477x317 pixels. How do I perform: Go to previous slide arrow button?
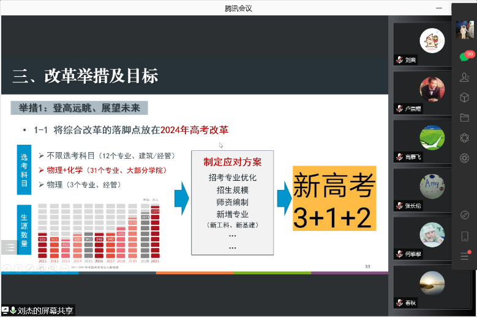7,268
